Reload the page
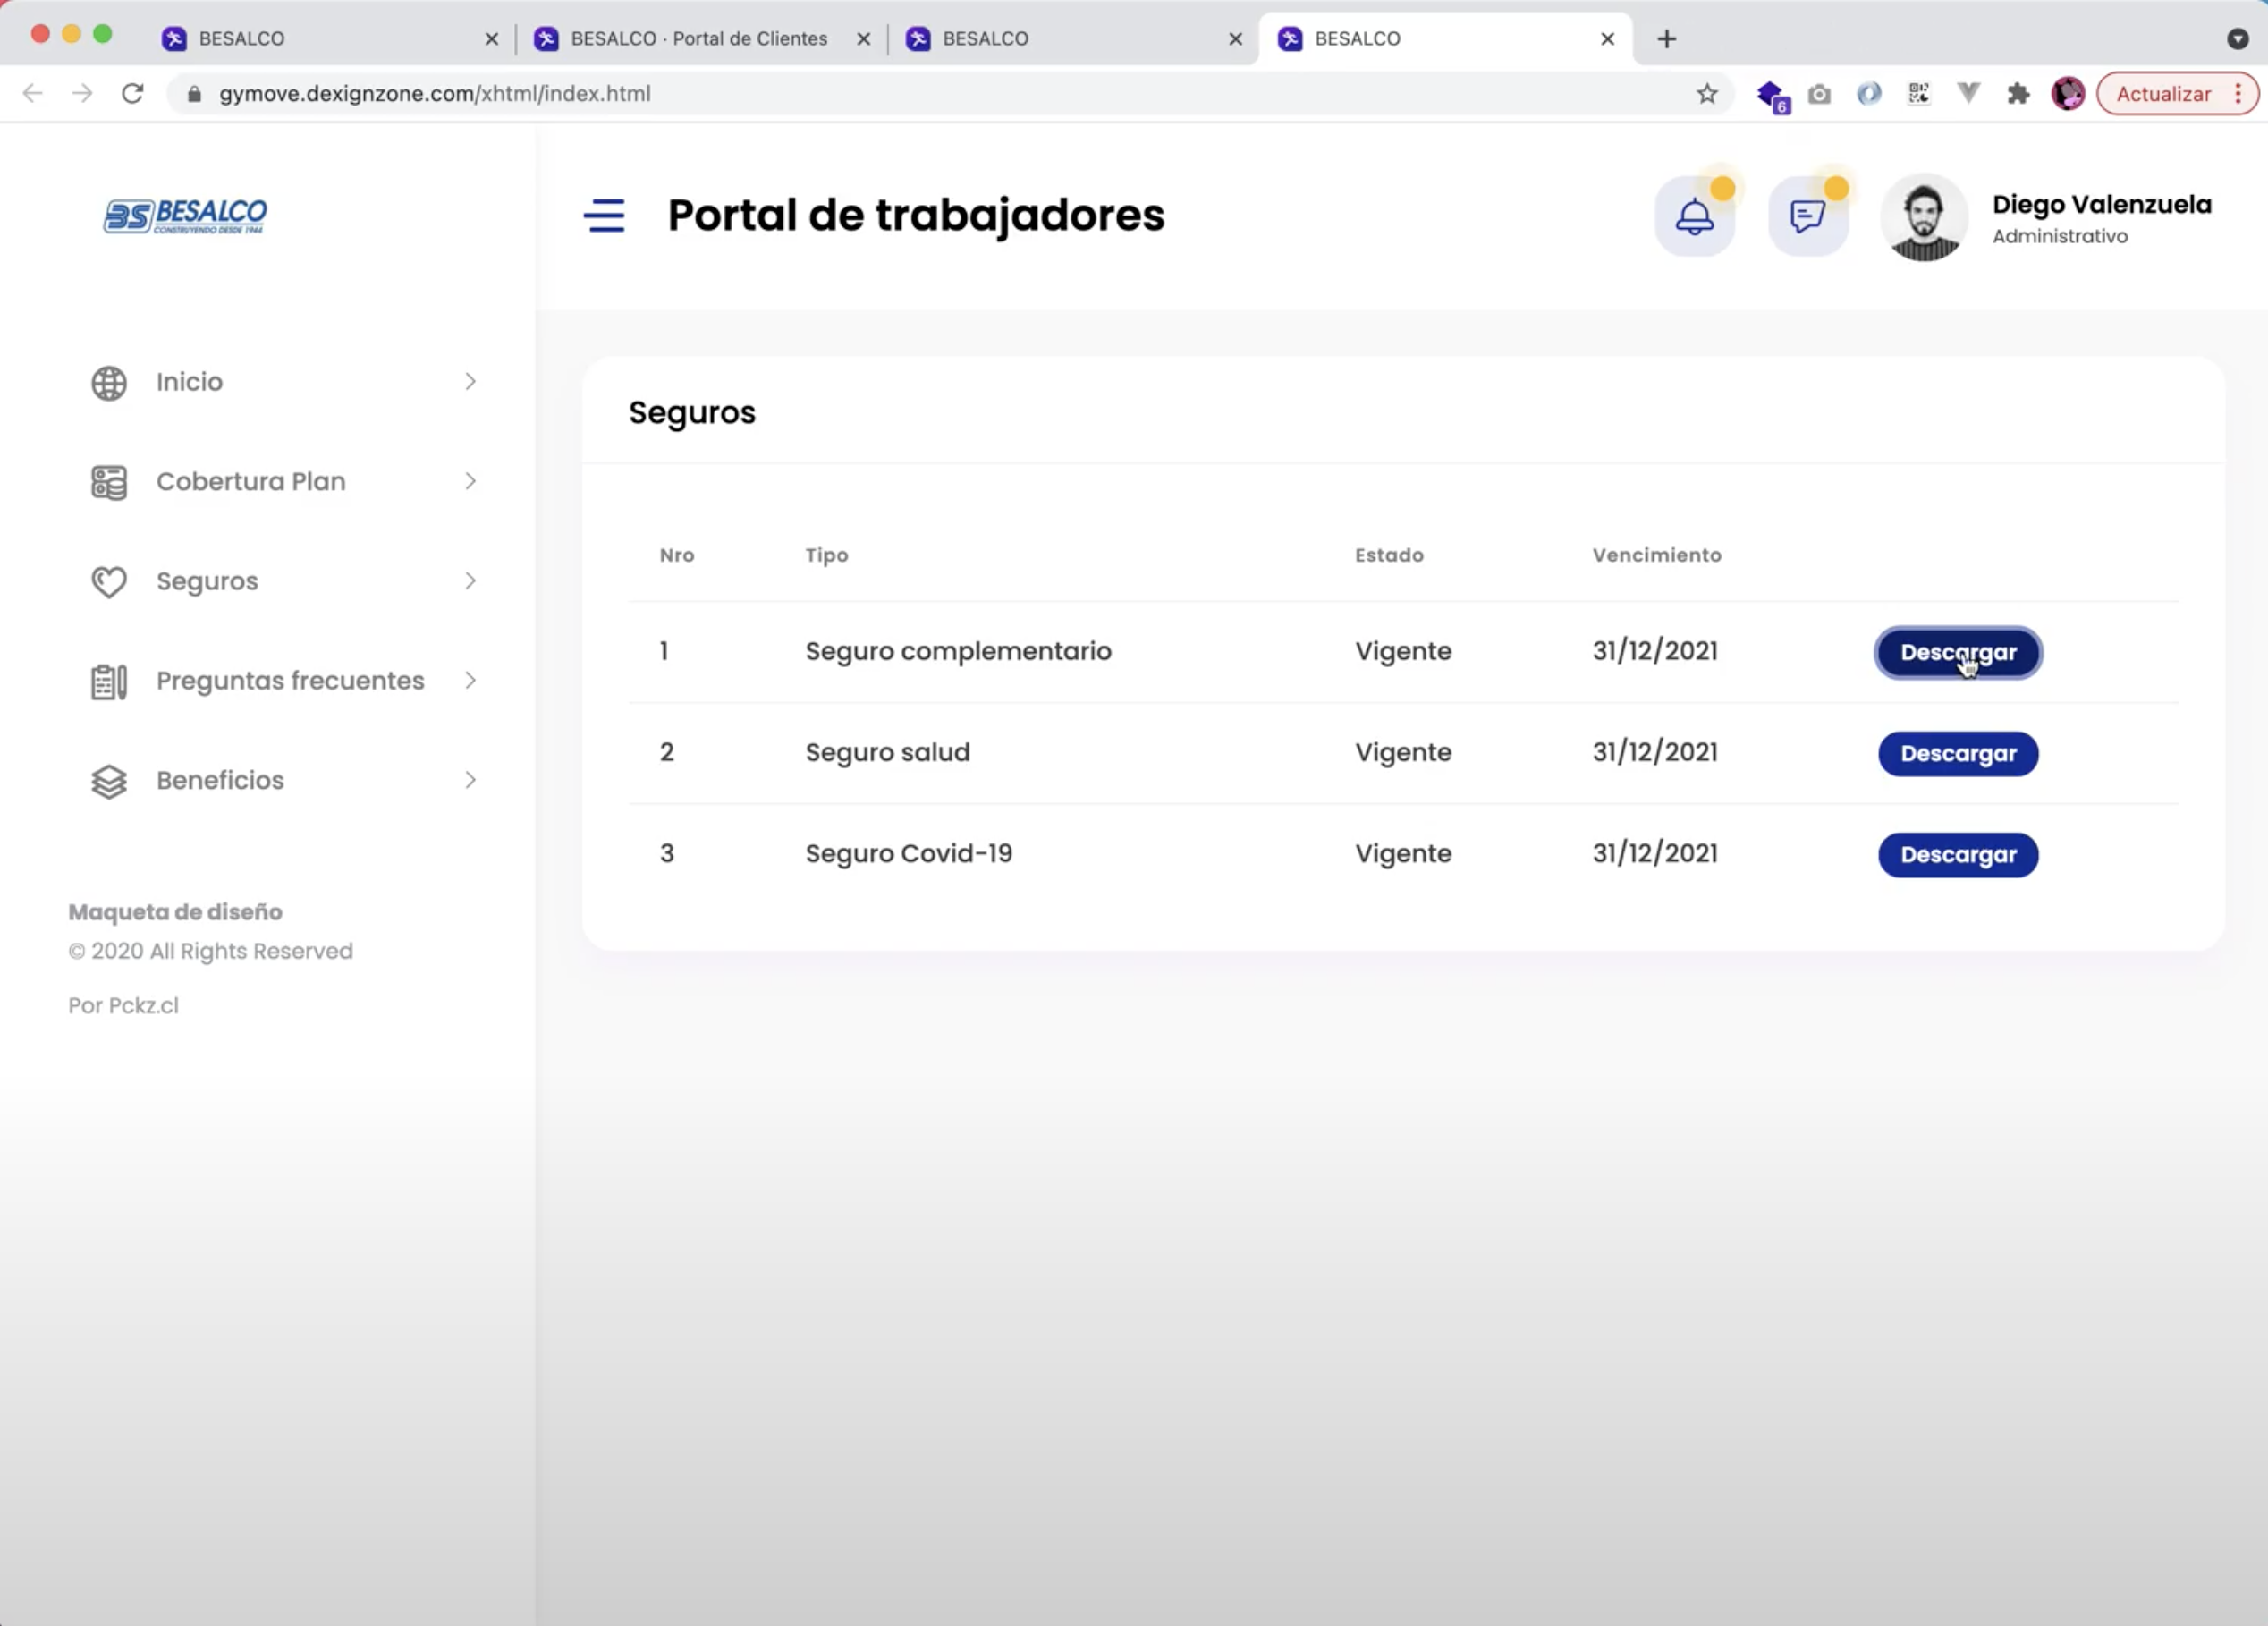The width and height of the screenshot is (2268, 1626). (x=132, y=94)
